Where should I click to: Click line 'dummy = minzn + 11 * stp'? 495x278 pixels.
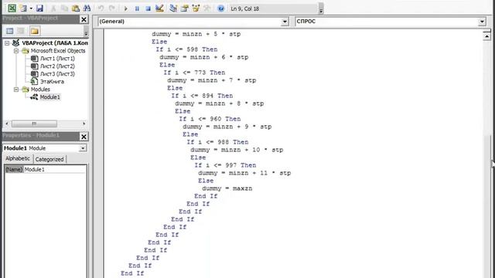244,173
